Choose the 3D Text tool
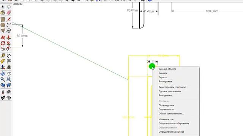The image size is (243, 136). pyautogui.click(x=9, y=67)
